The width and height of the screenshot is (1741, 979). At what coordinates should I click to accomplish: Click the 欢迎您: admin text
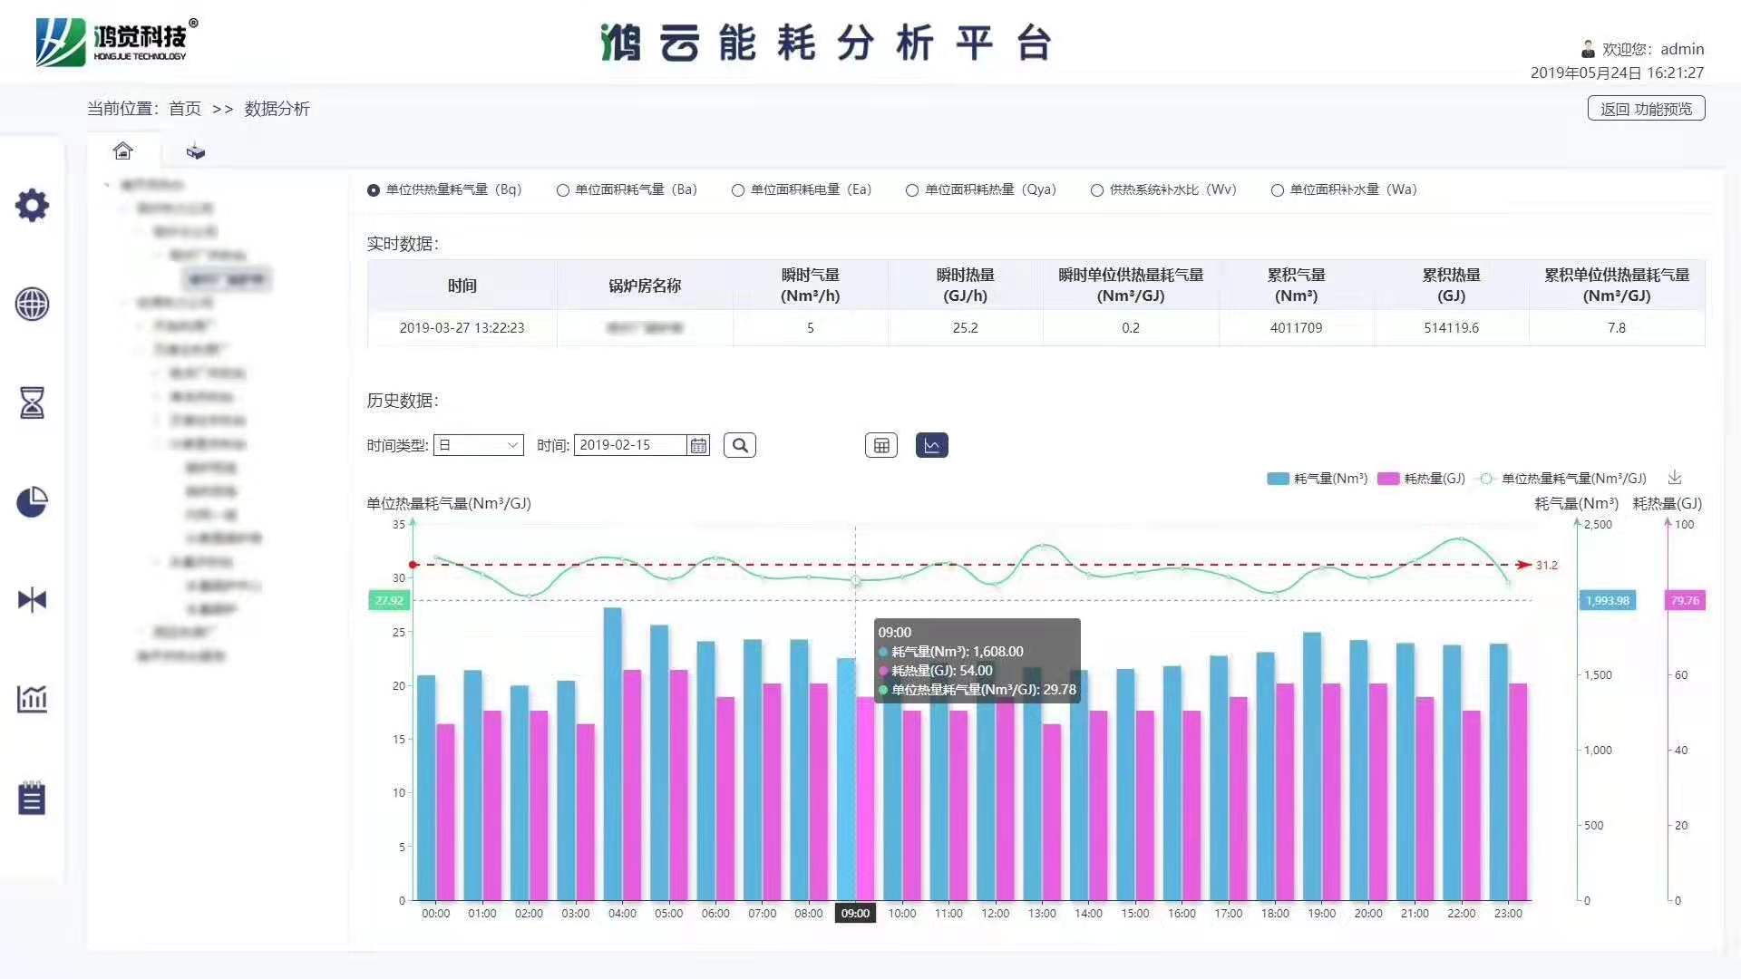coord(1653,49)
